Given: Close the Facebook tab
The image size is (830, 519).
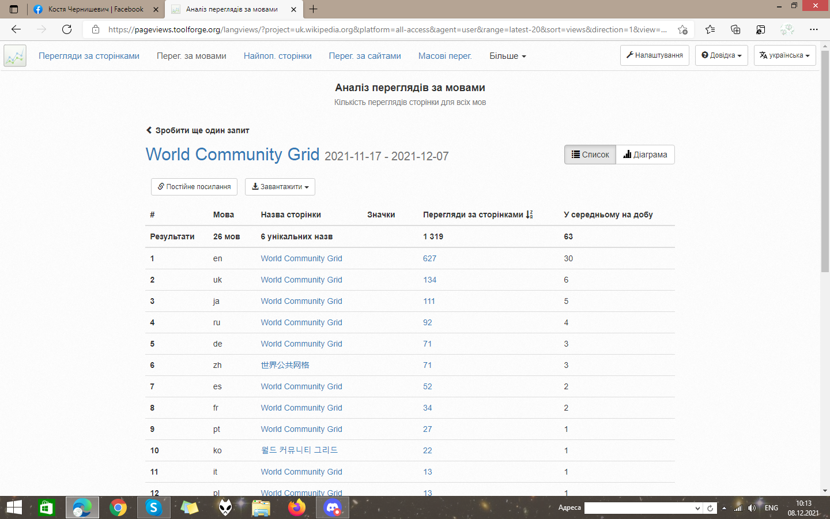Looking at the screenshot, I should click(x=156, y=9).
